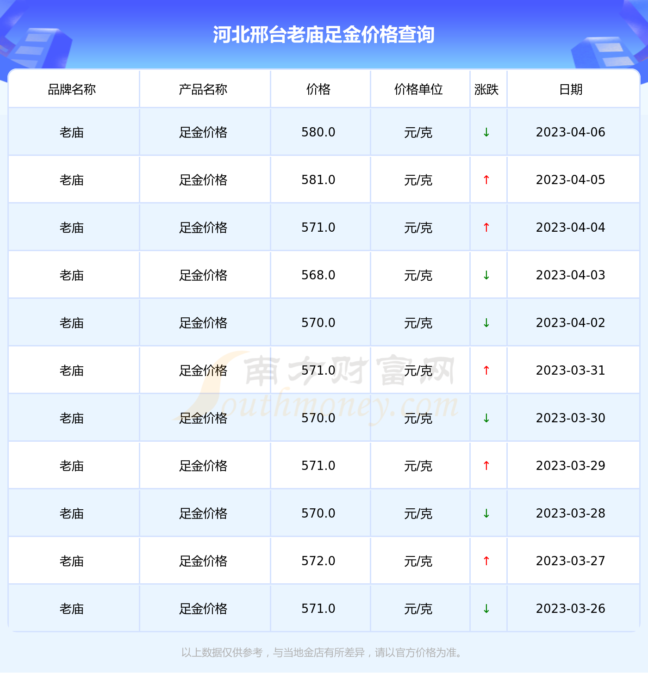Screen dimensions: 648x673
Task: Click 老庙 in the 2023-03-27 row
Action: coord(72,561)
